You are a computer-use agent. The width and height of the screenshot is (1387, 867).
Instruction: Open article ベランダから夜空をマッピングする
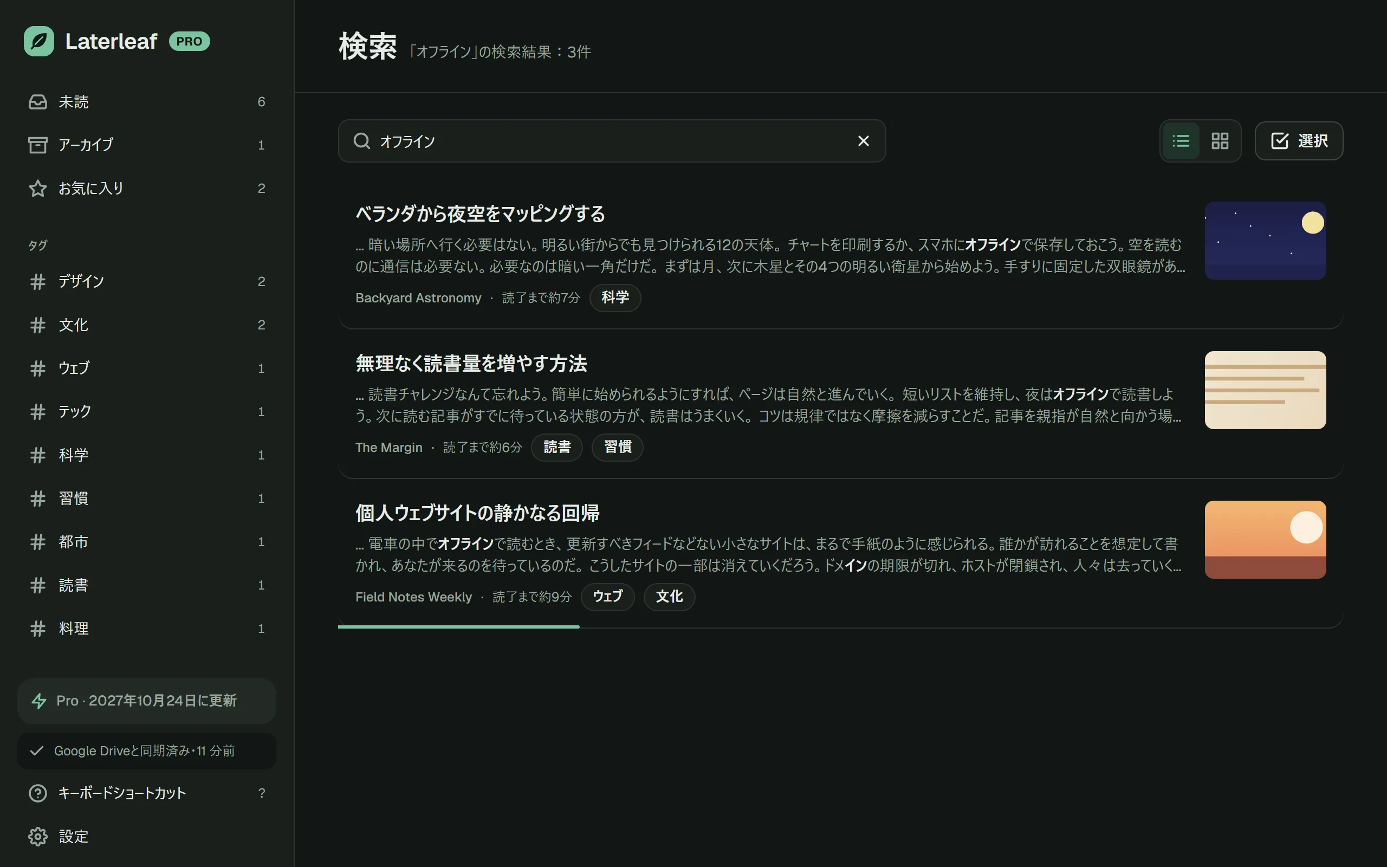tap(480, 214)
